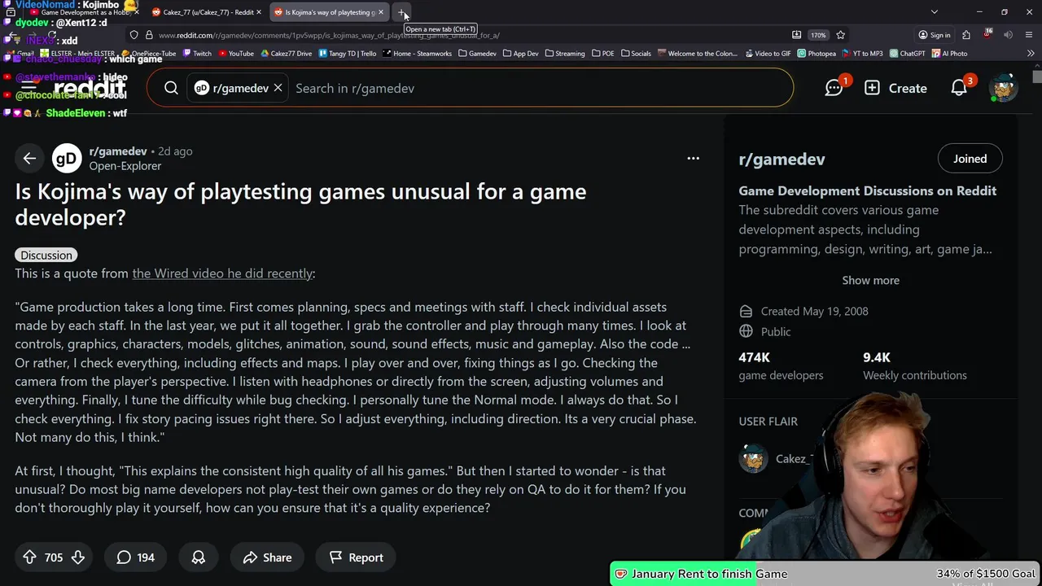Close the Cakez_77 Reddit profile tab
This screenshot has height=586, width=1042.
pos(259,12)
